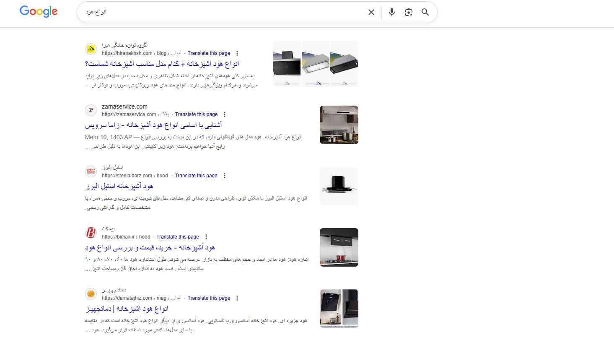The width and height of the screenshot is (614, 340).
Task: Click the Google logo
Action: coord(39,12)
